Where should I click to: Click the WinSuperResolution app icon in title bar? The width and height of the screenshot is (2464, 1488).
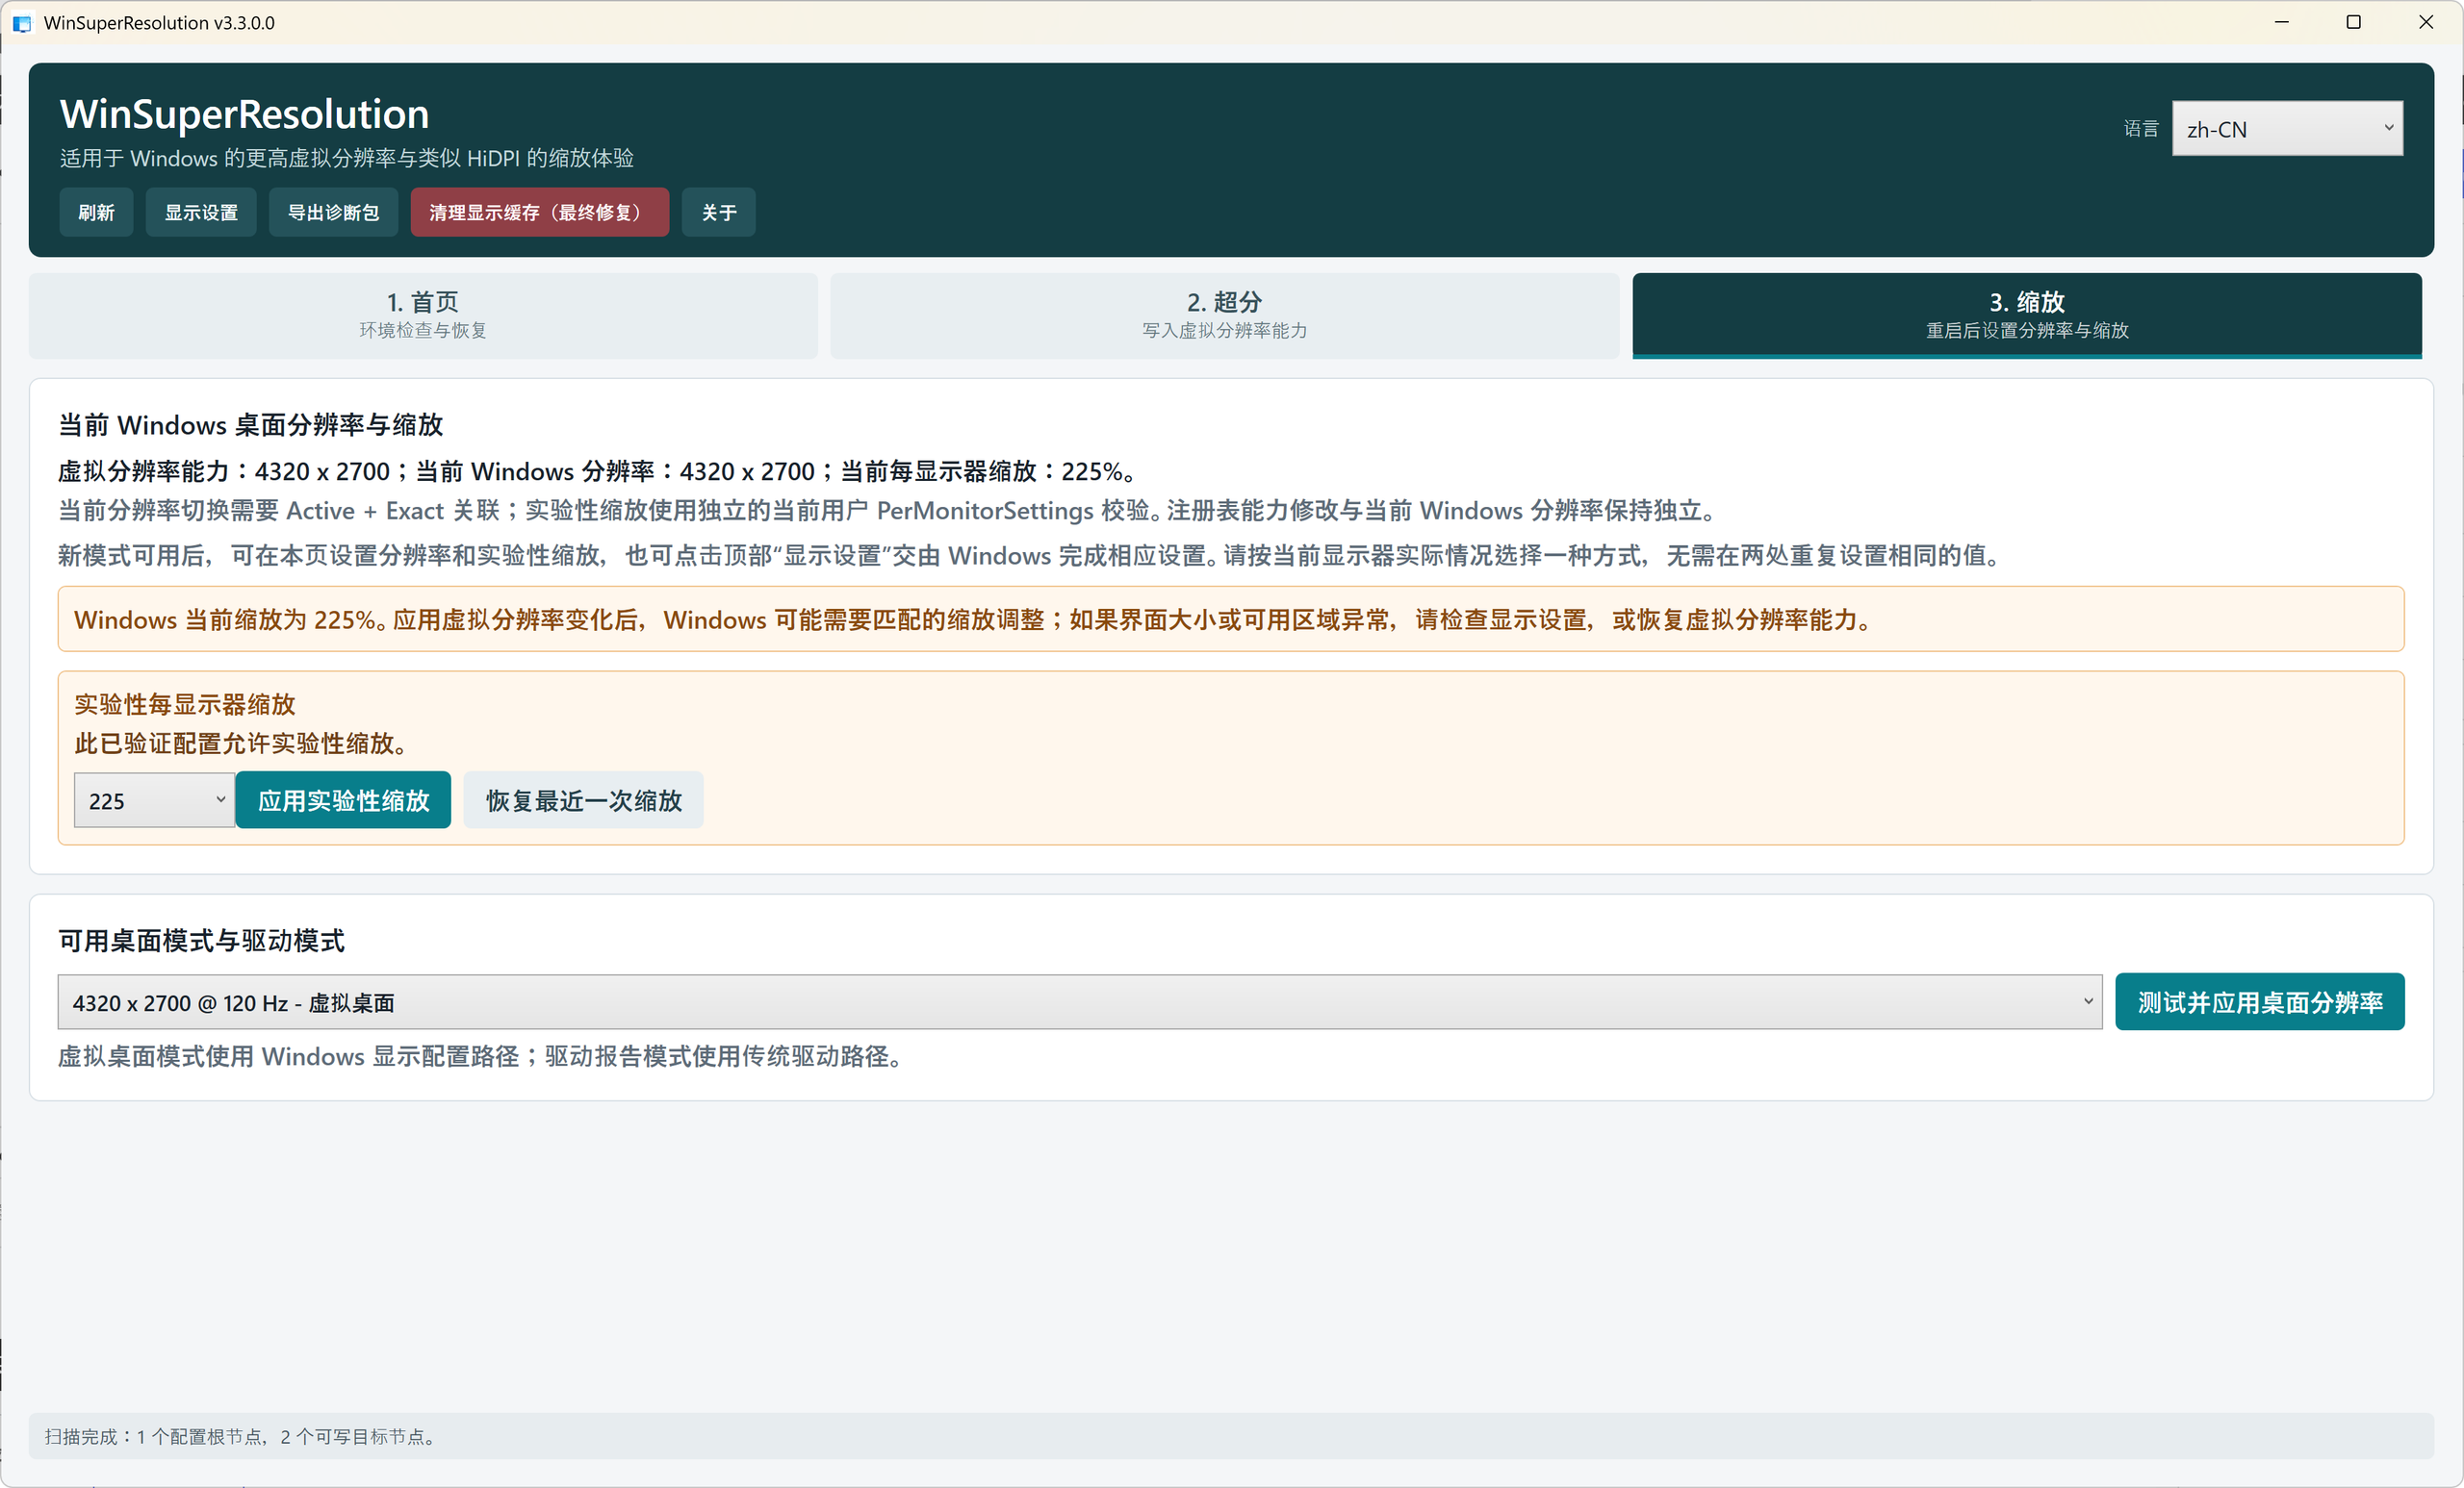point(22,23)
